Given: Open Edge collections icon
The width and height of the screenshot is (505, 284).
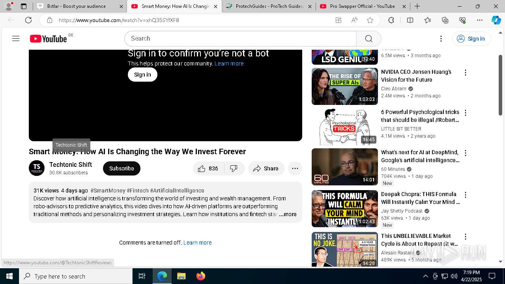Looking at the screenshot, I should tap(445, 20).
